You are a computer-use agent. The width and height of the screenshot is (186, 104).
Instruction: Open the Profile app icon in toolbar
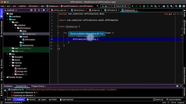coord(151,6)
